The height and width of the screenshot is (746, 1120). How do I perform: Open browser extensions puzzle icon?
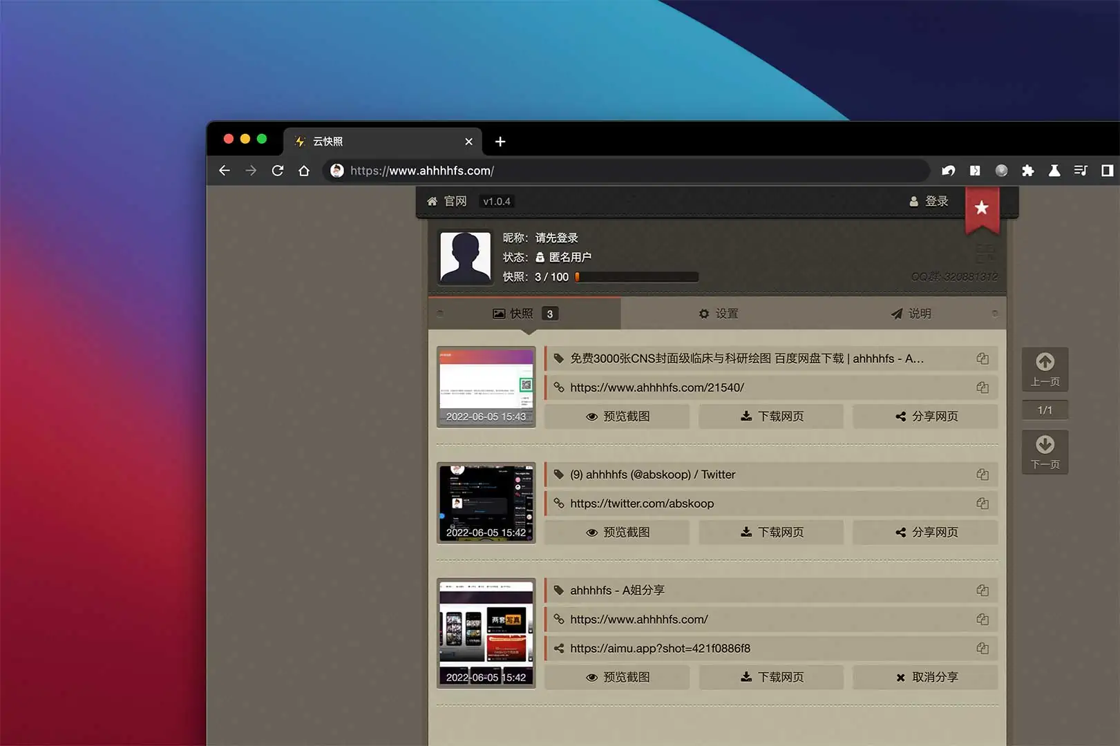tap(1027, 171)
